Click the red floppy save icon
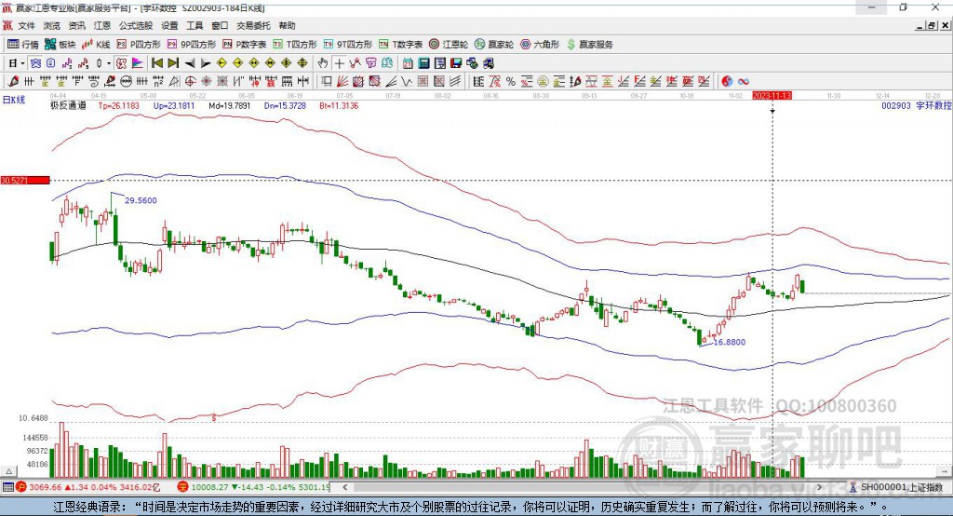 coord(456,63)
